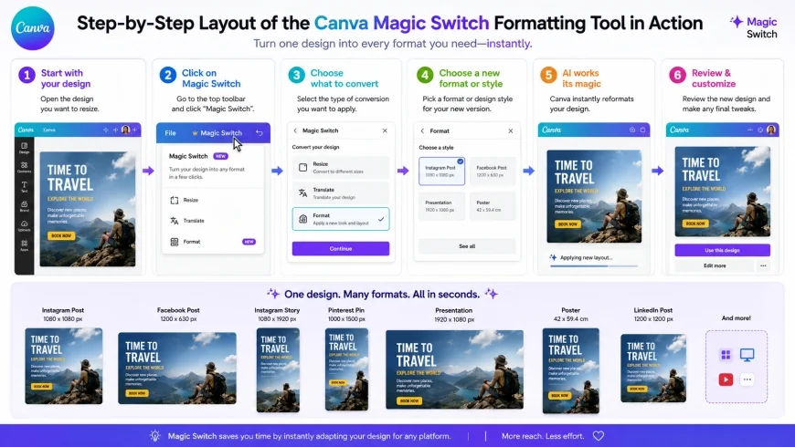The image size is (795, 447).
Task: Open the Elements sidebar tool
Action: (24, 167)
